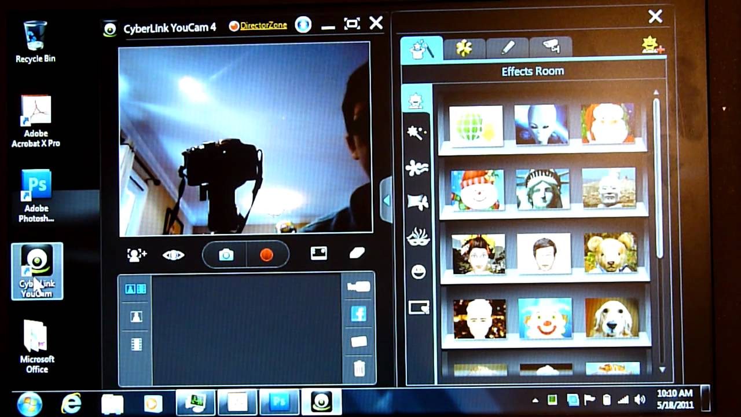
Task: Apply the golden dog avatar
Action: [x=612, y=317]
